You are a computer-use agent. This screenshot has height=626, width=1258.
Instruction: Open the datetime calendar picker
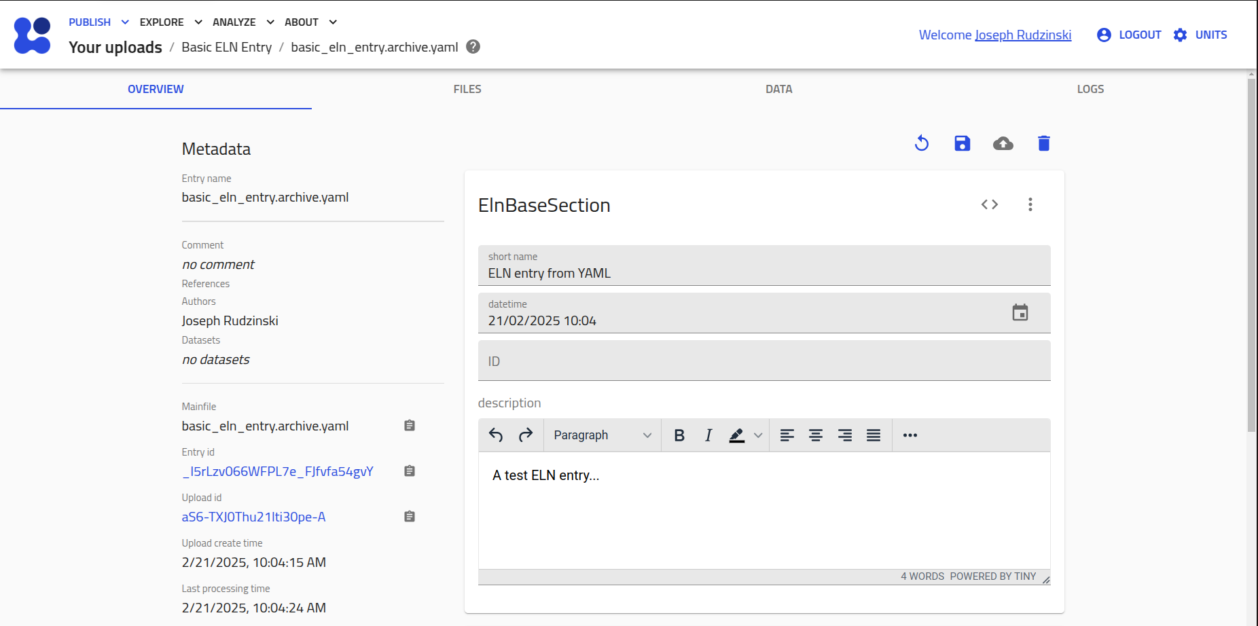click(1020, 312)
